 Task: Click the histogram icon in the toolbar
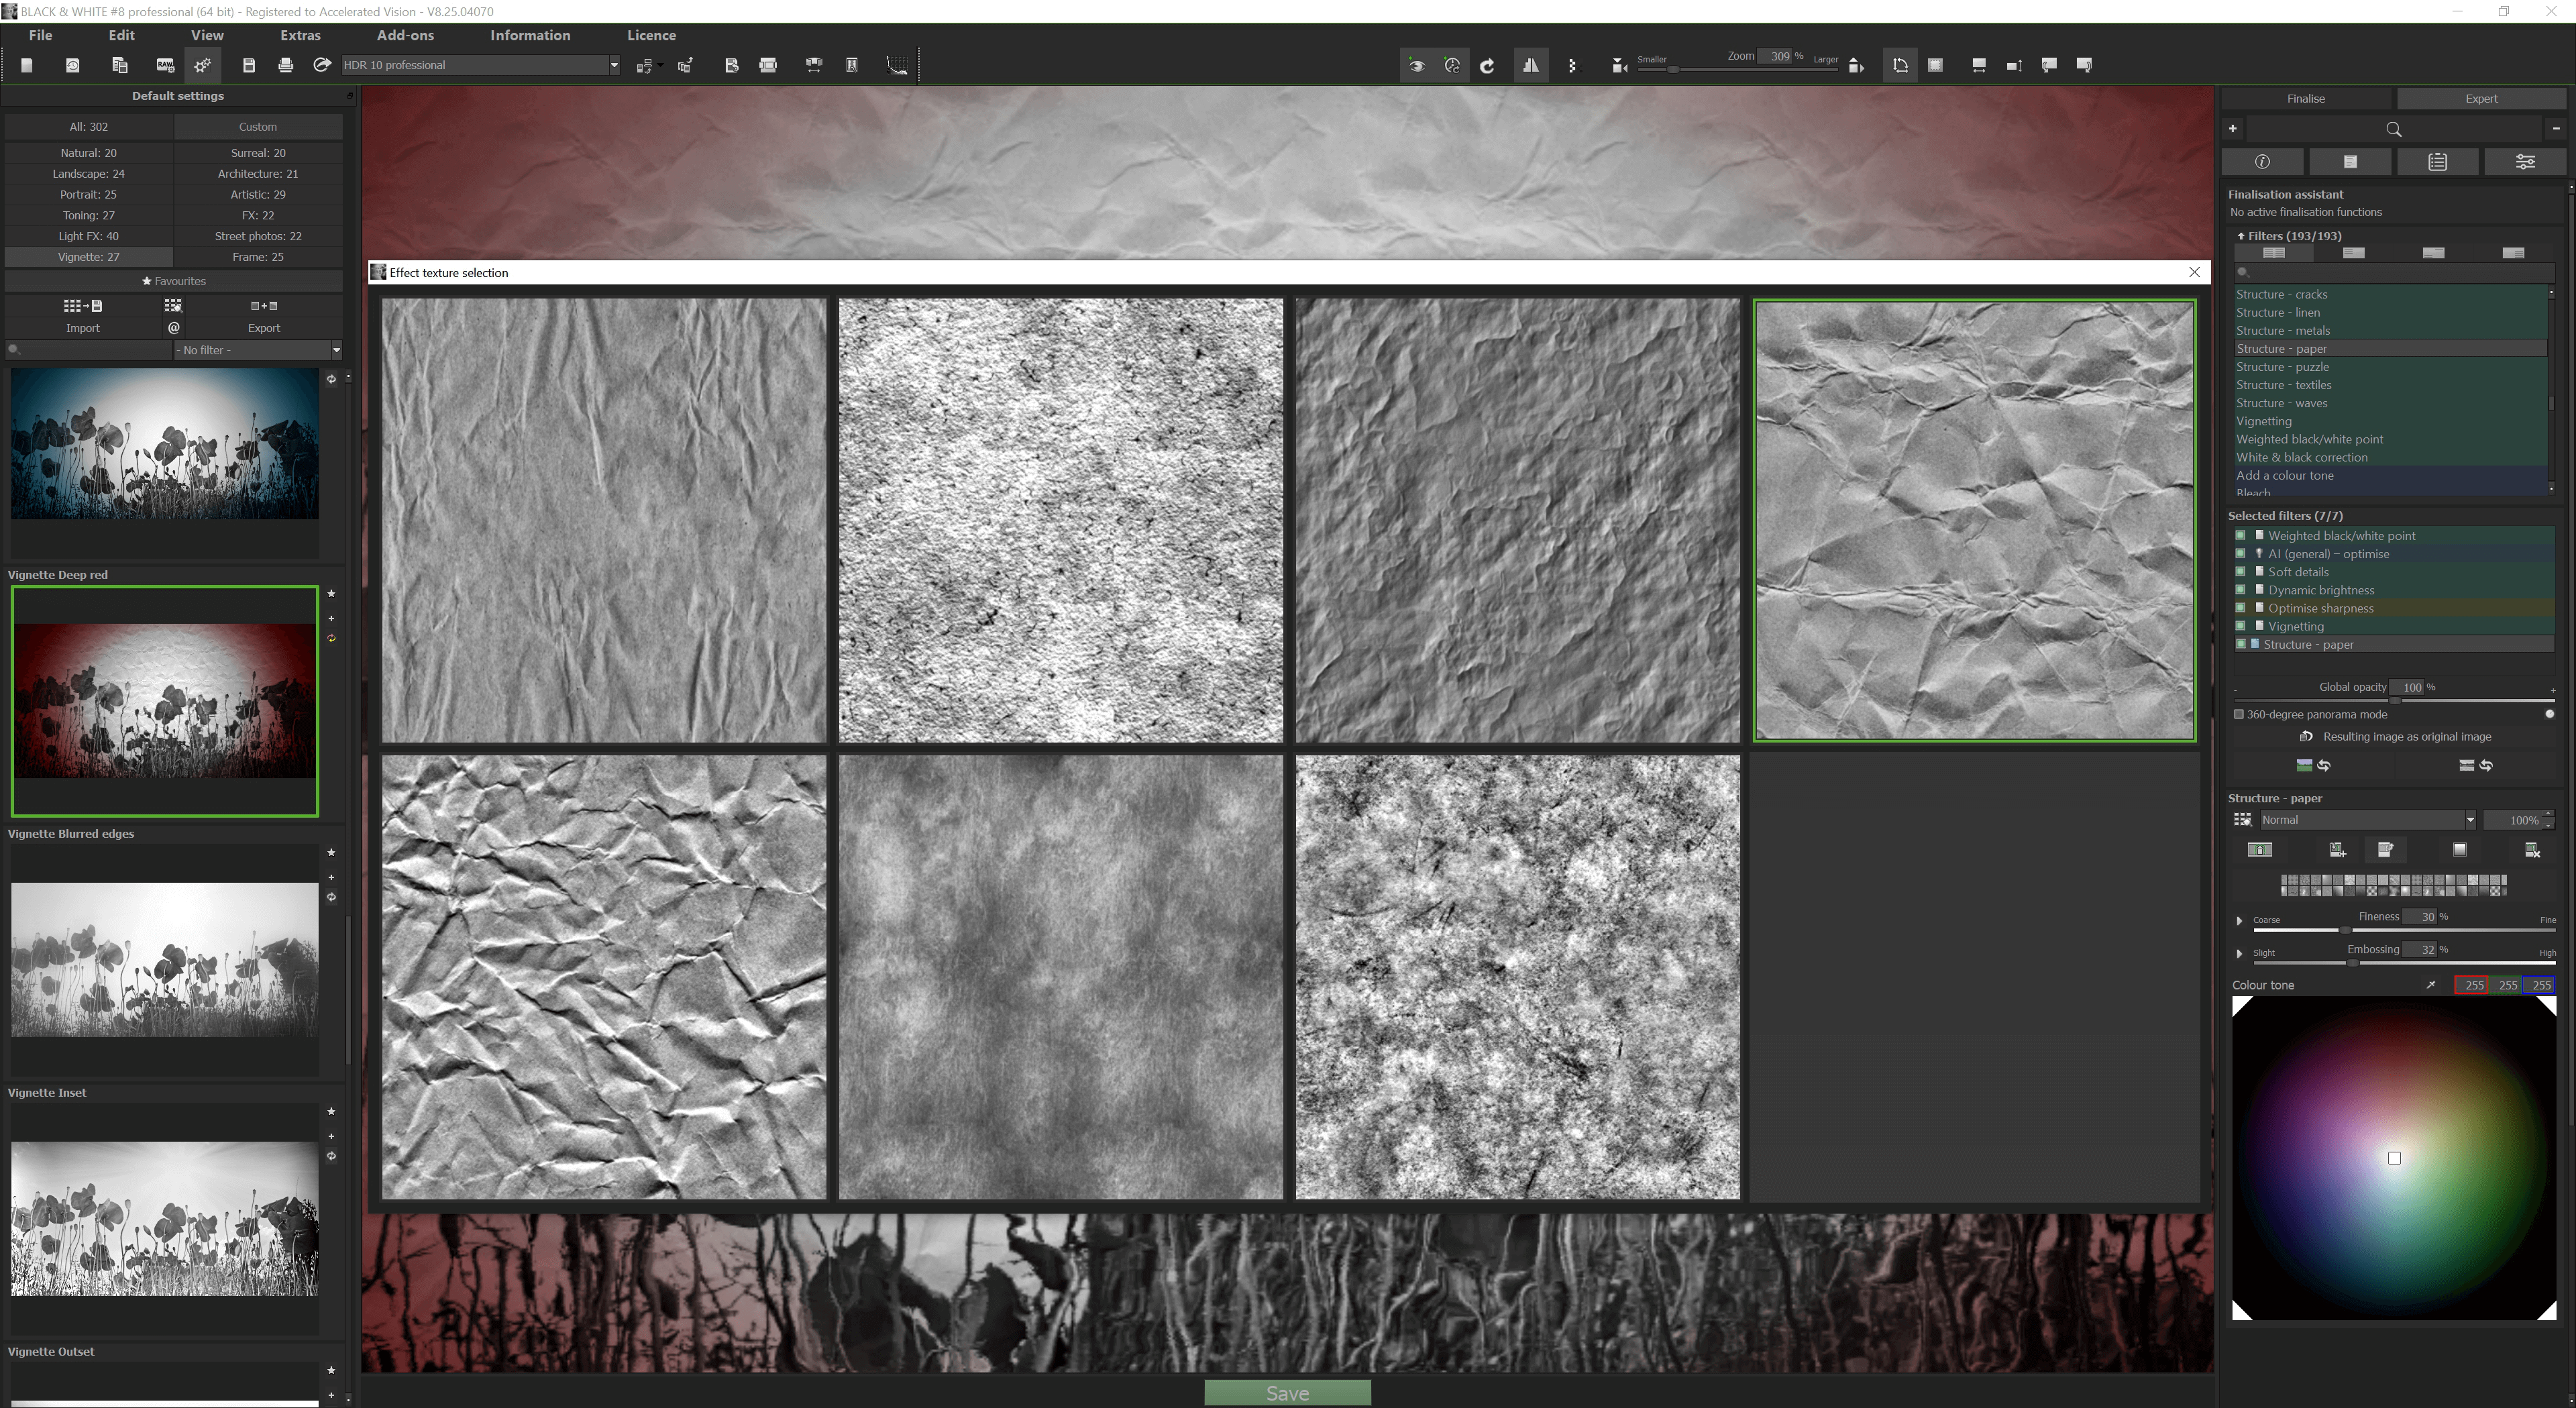[897, 65]
